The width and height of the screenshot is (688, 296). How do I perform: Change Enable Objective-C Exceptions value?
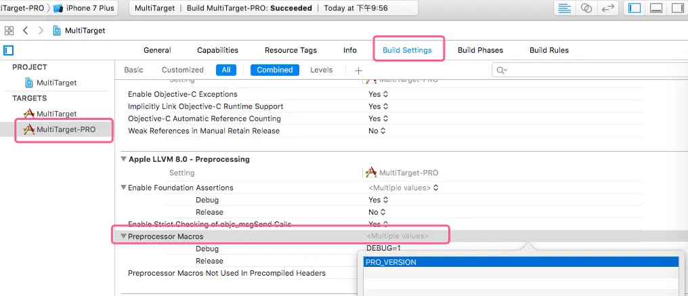379,94
